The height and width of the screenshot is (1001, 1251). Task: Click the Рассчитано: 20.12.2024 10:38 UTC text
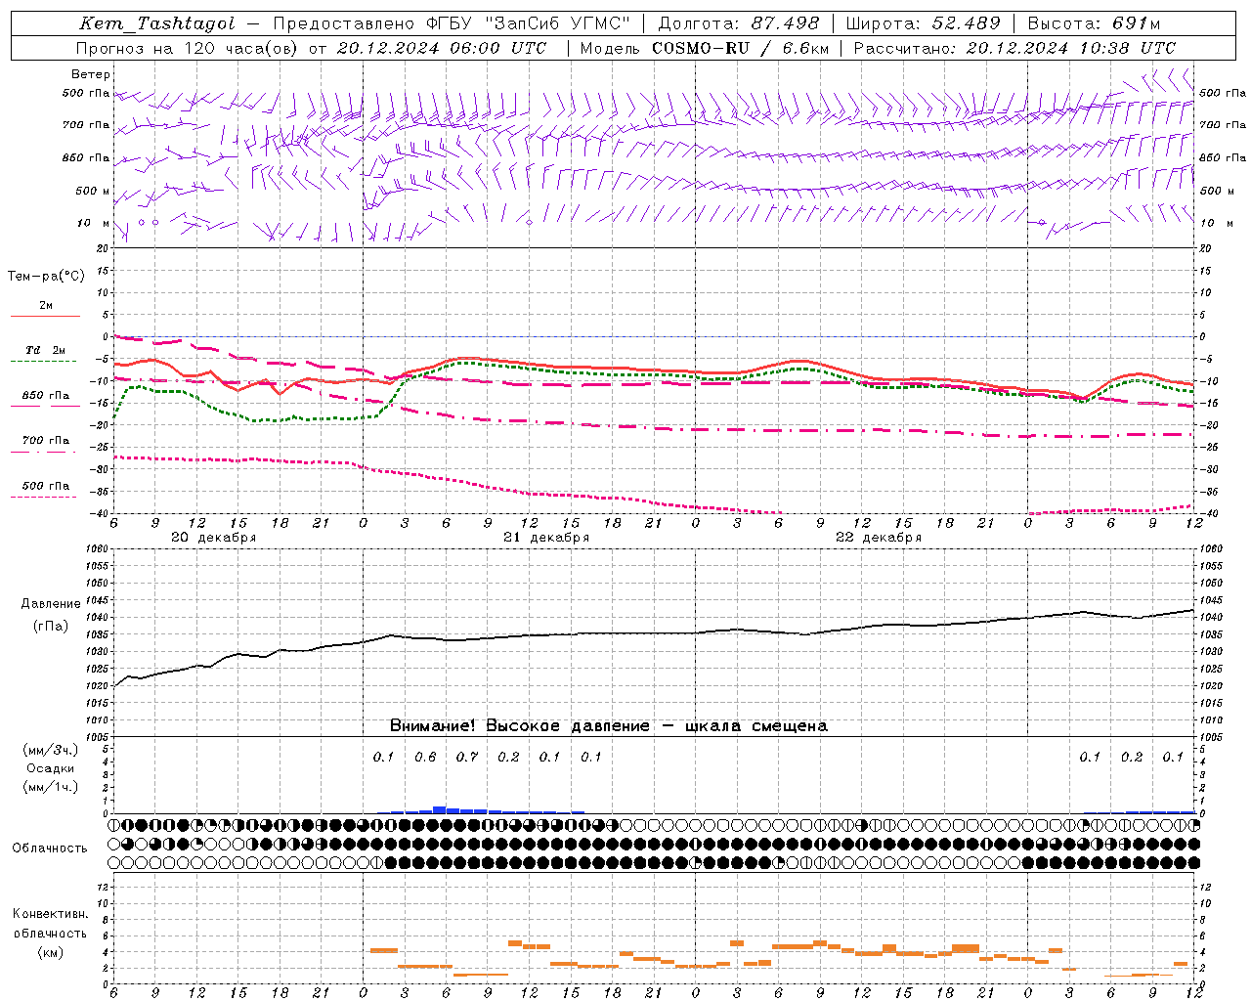(1014, 48)
